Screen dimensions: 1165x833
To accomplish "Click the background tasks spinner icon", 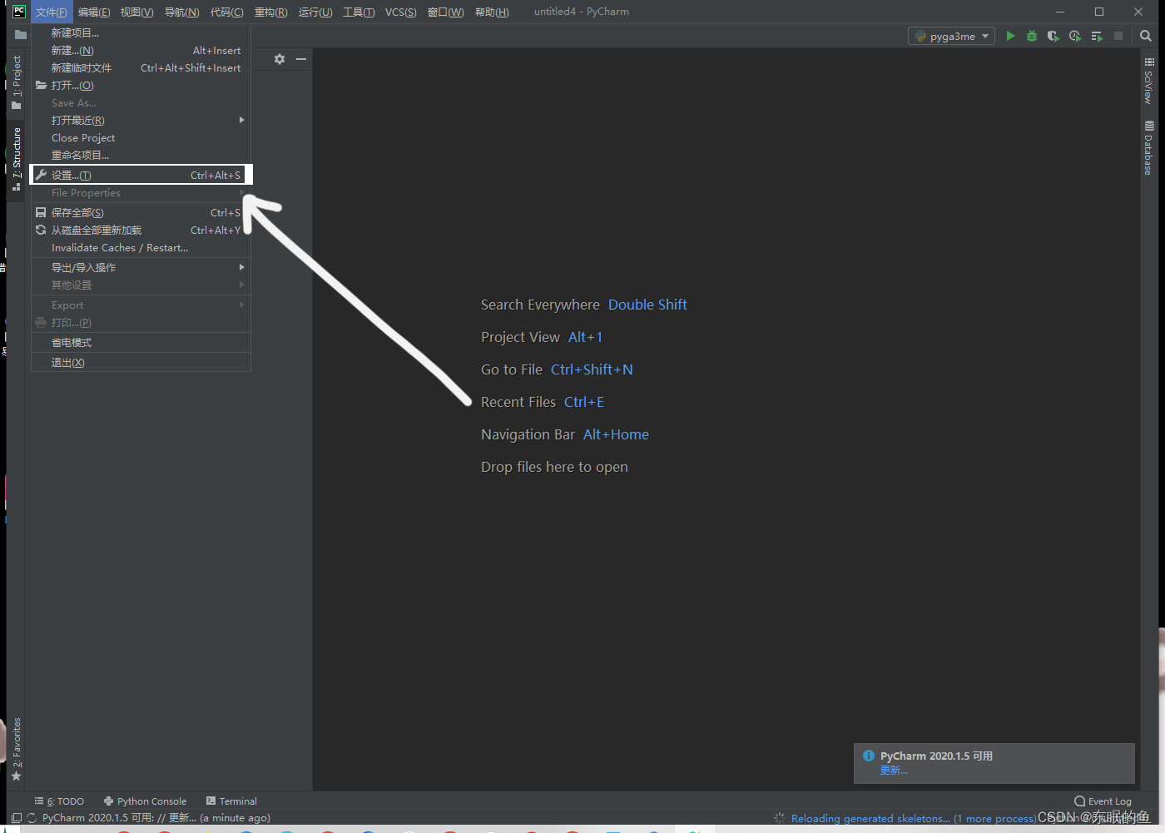I will (x=780, y=818).
